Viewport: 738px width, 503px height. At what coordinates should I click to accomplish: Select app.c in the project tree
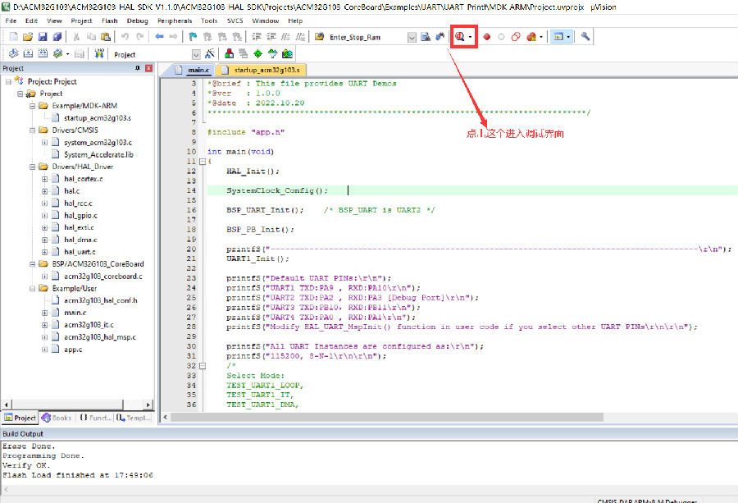click(72, 349)
